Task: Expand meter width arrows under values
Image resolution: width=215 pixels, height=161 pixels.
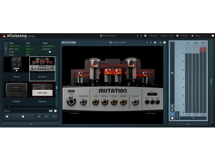Action: pos(193,118)
